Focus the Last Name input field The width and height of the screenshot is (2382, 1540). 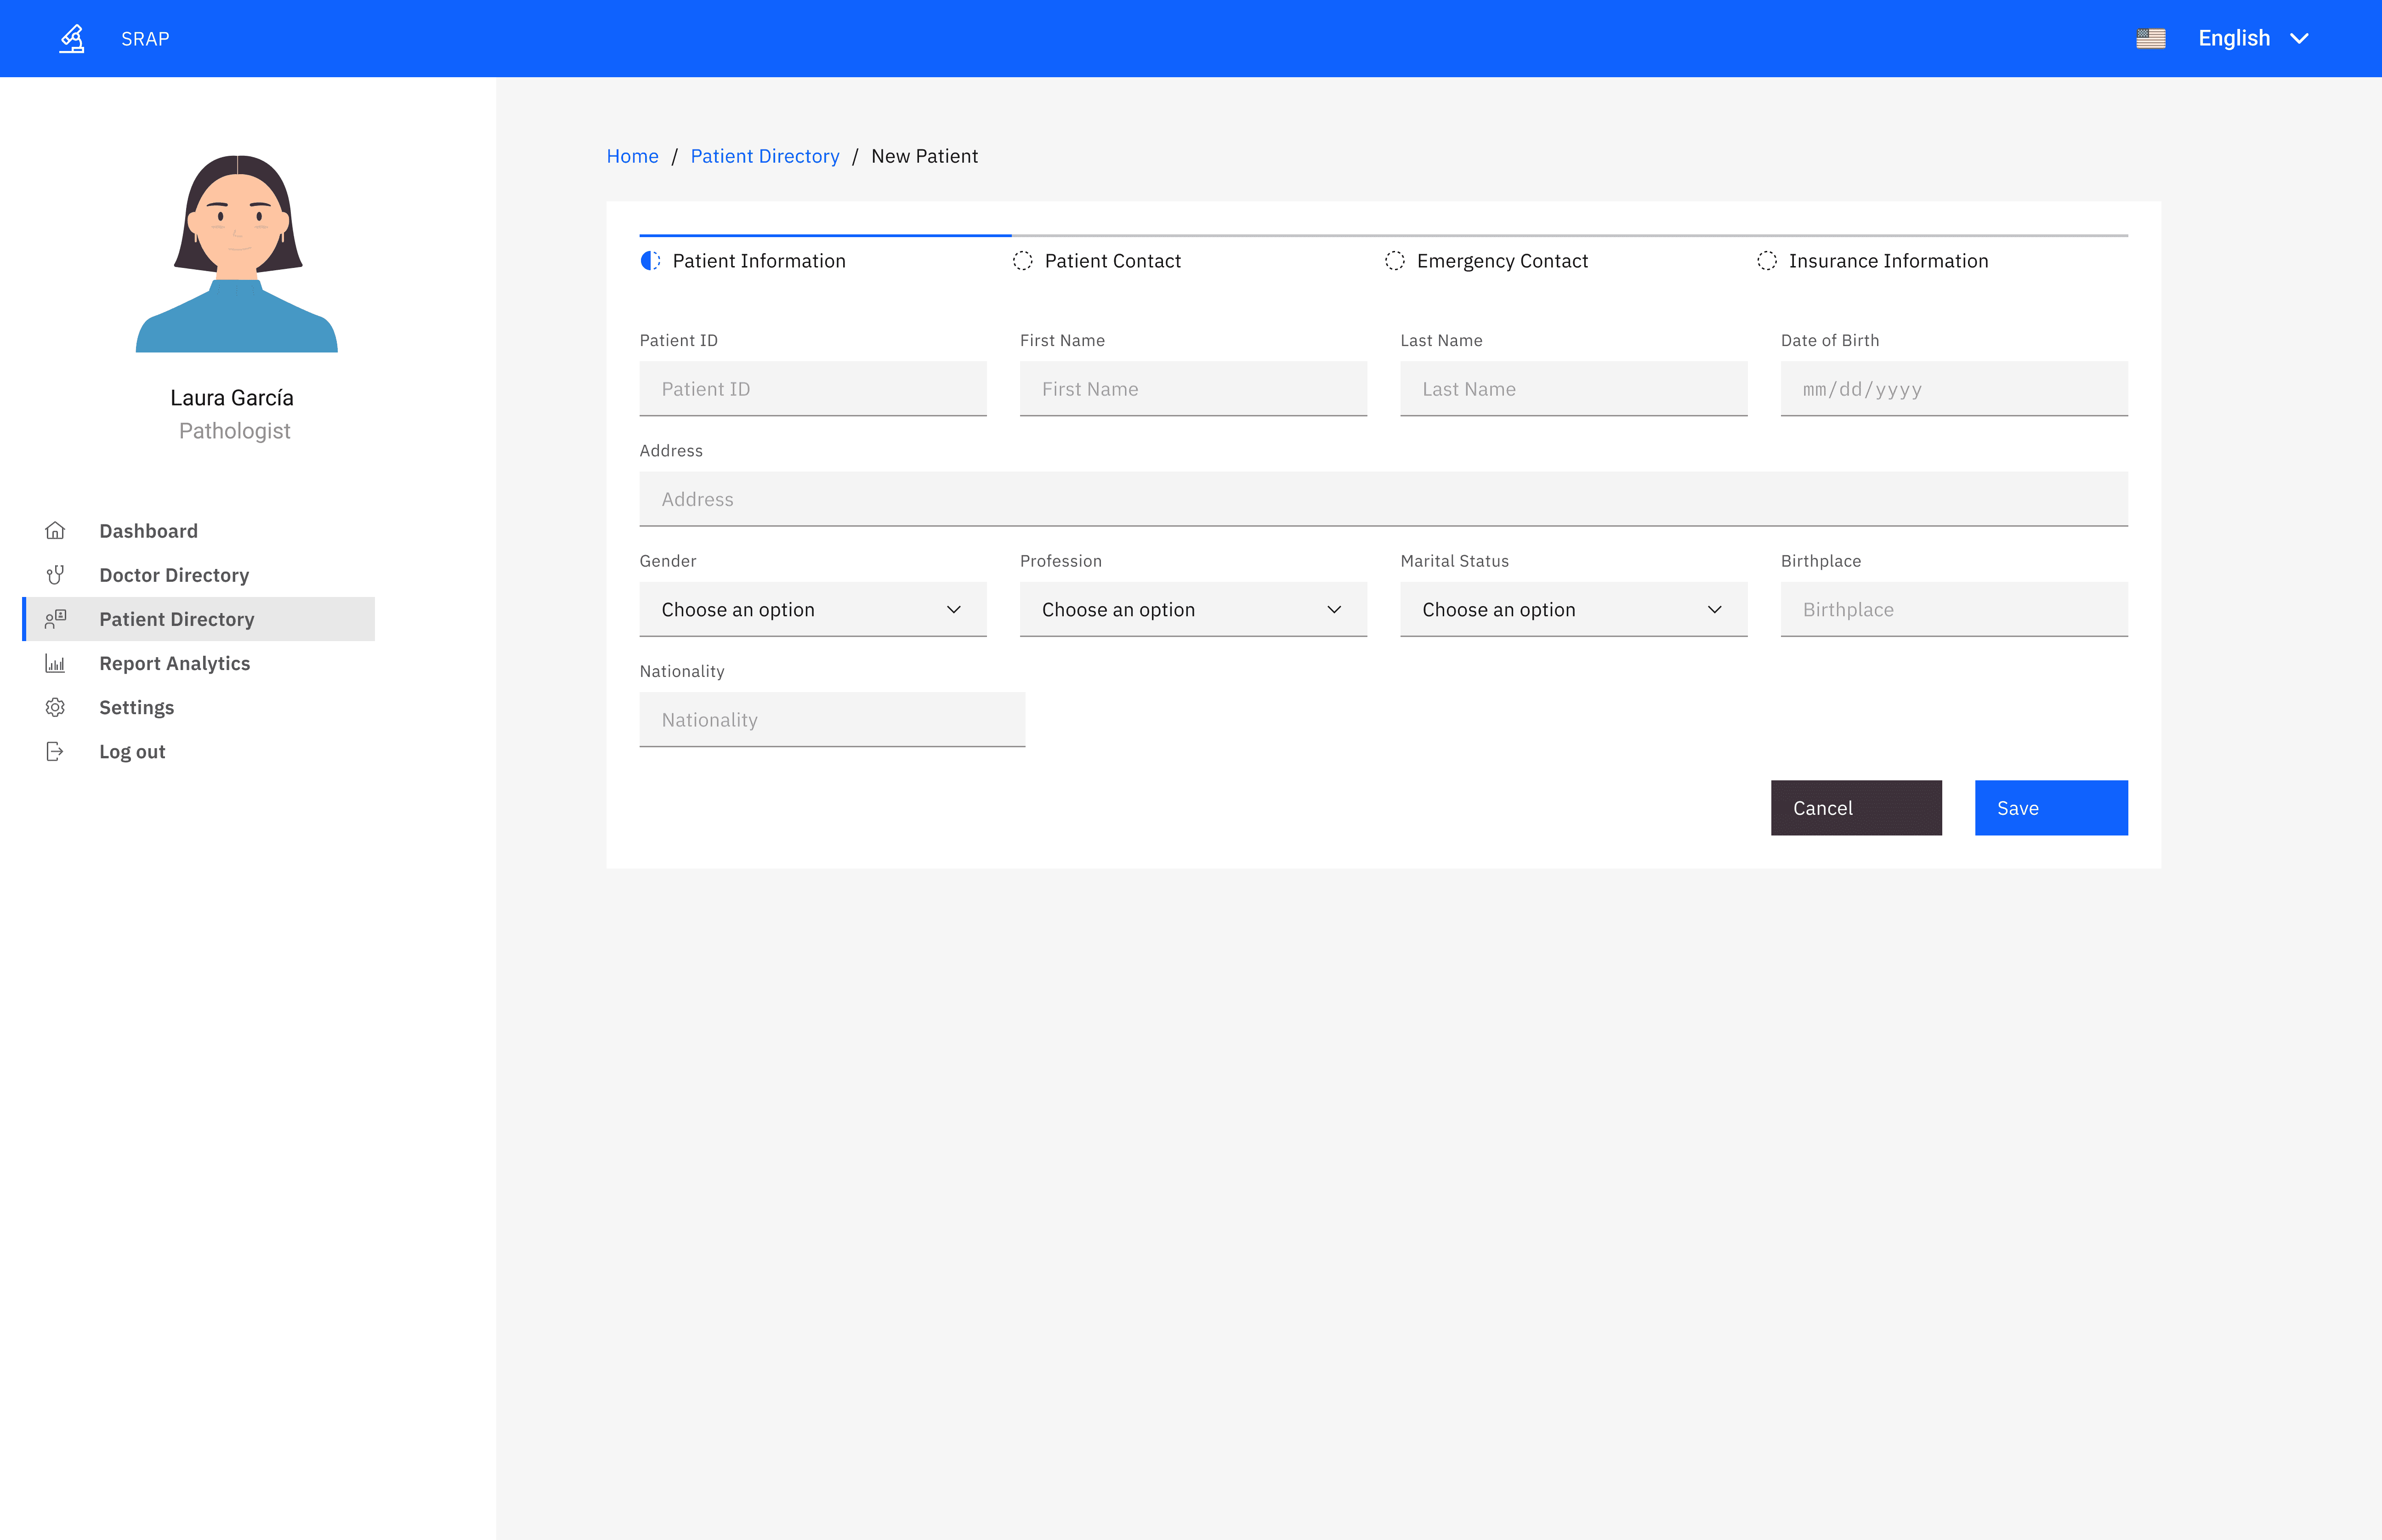pyautogui.click(x=1573, y=389)
